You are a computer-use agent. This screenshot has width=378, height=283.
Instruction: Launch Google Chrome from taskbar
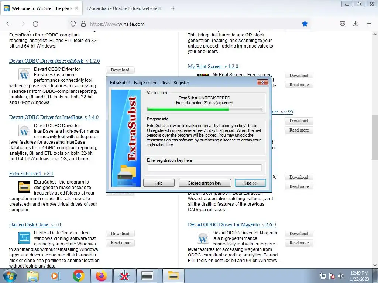tap(78, 276)
